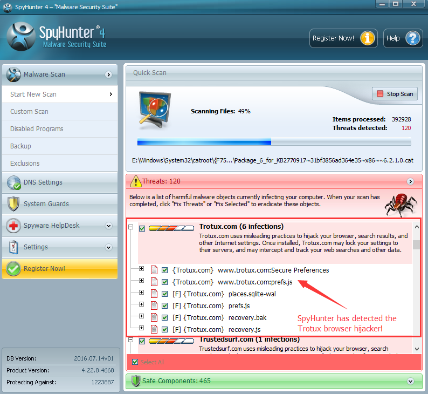
Task: Open Custom Scan from the sidebar
Action: pyautogui.click(x=29, y=112)
